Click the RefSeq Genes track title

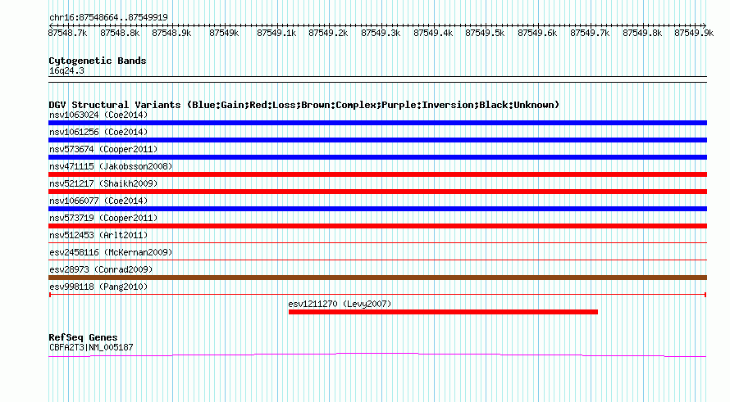tap(83, 337)
